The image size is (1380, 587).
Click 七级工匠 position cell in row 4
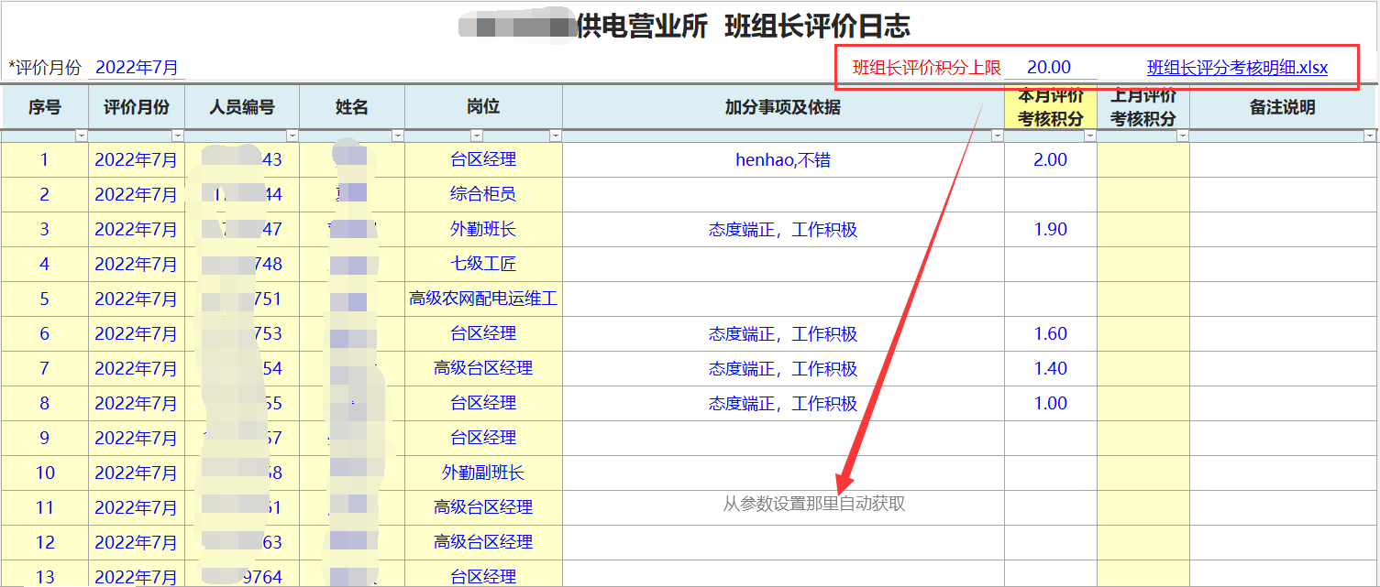483,265
